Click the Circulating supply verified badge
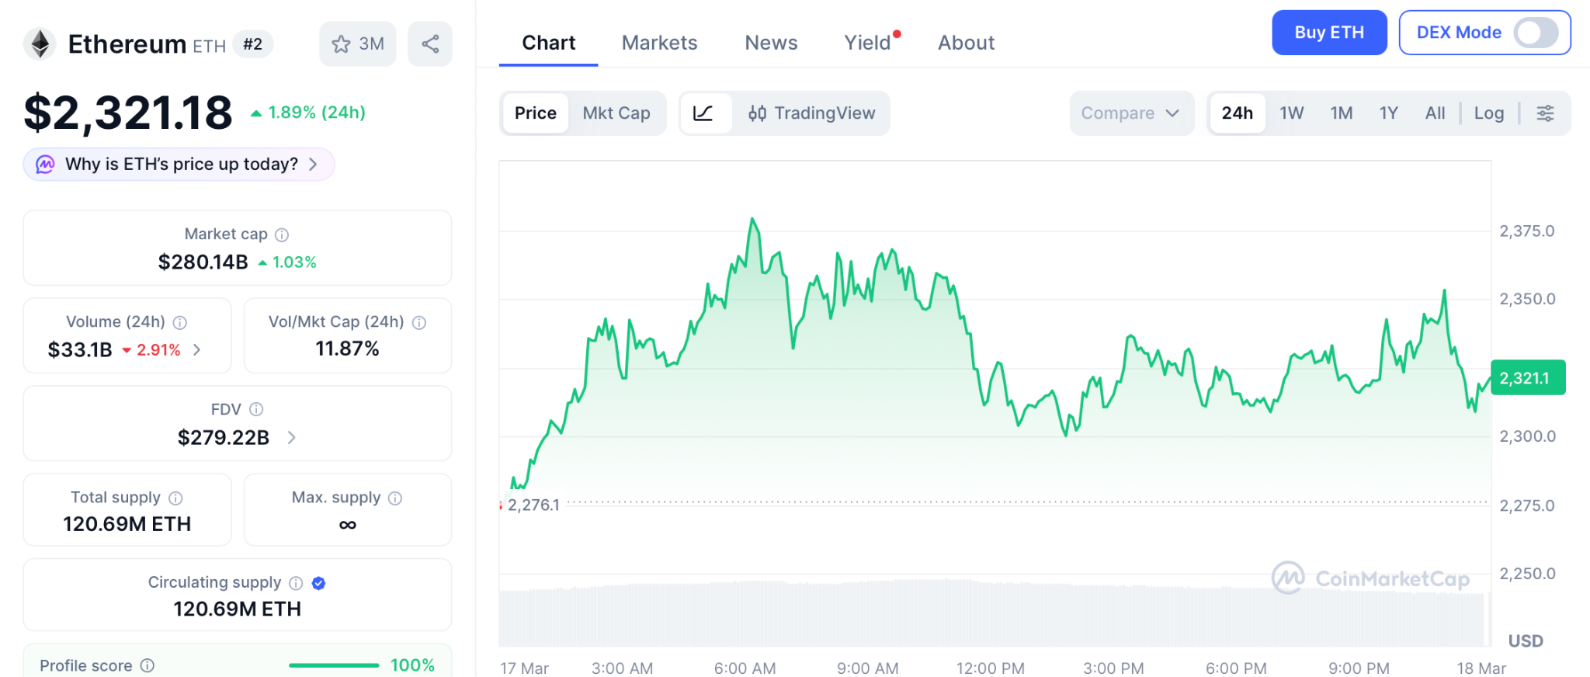This screenshot has height=677, width=1590. pyautogui.click(x=318, y=583)
